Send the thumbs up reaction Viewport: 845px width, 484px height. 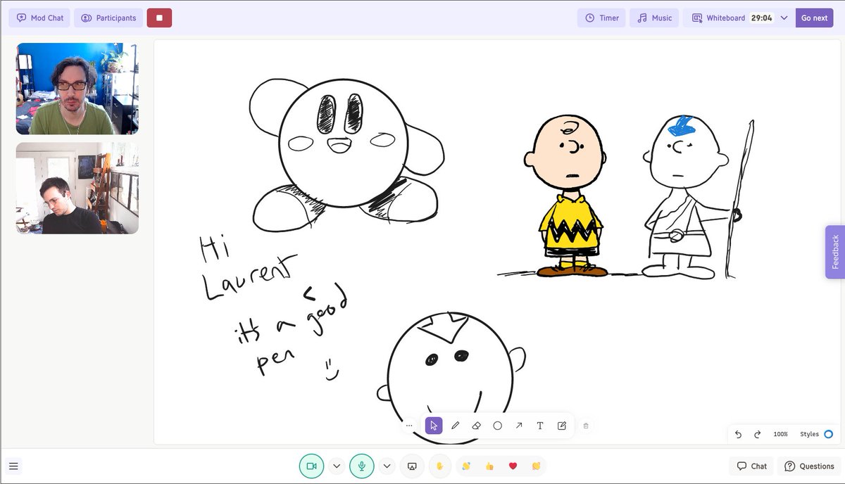[489, 466]
